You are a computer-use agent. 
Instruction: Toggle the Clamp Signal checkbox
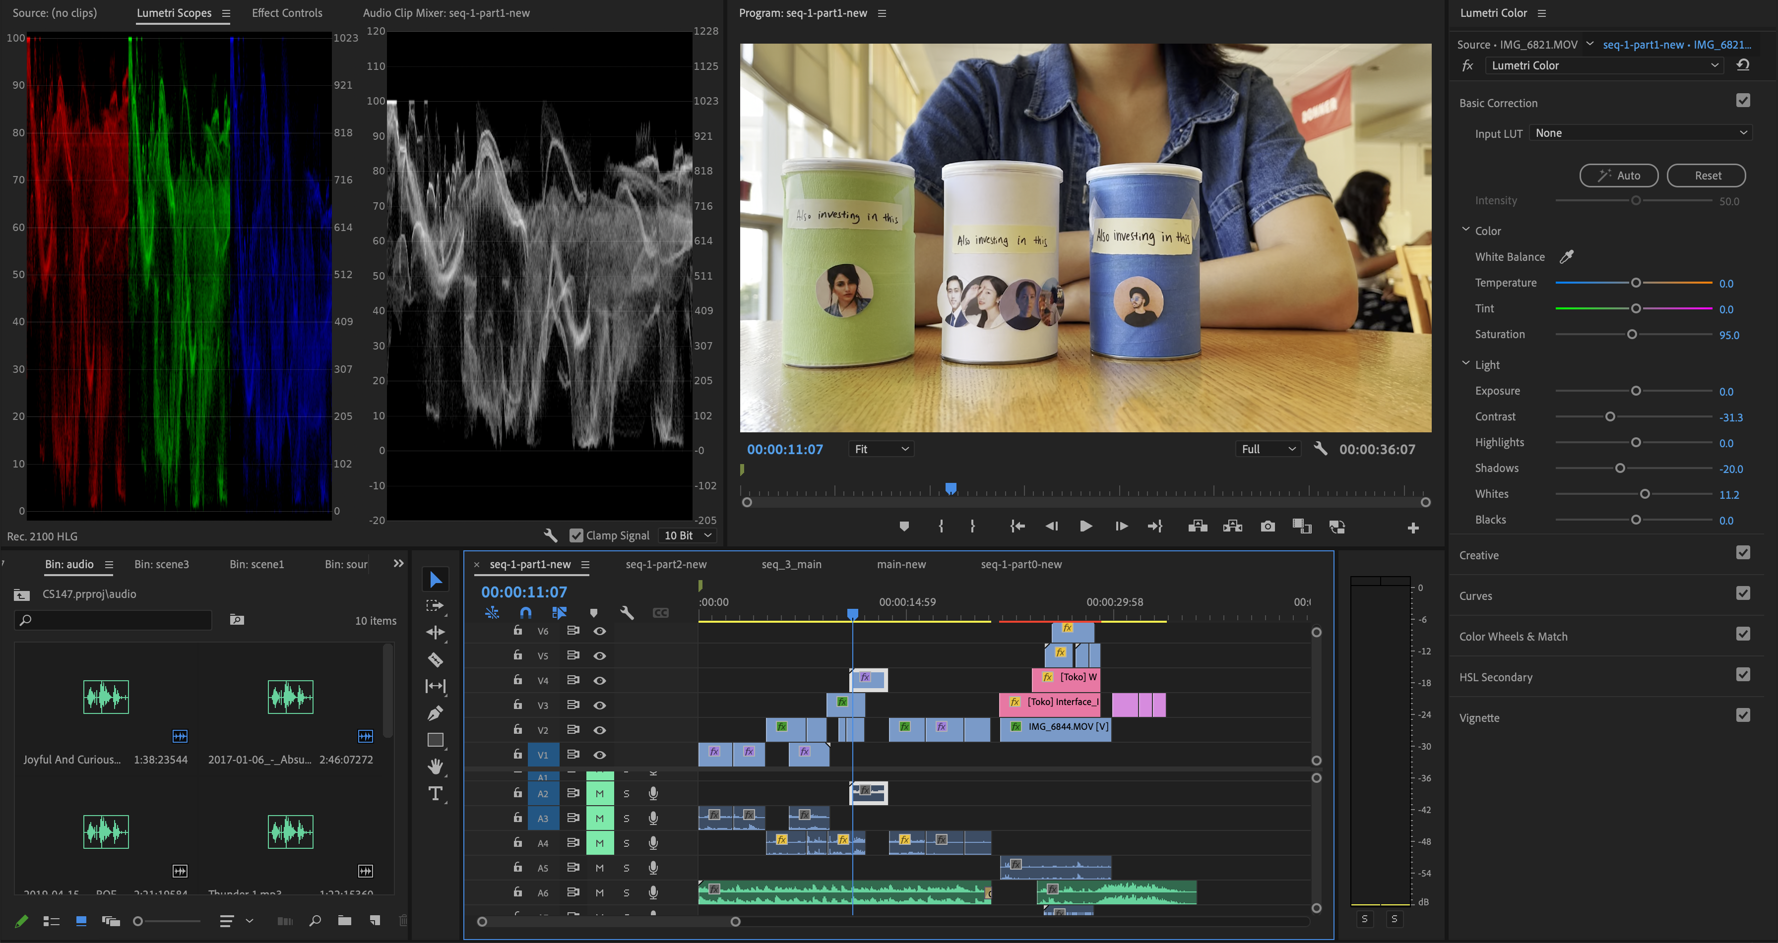(575, 535)
